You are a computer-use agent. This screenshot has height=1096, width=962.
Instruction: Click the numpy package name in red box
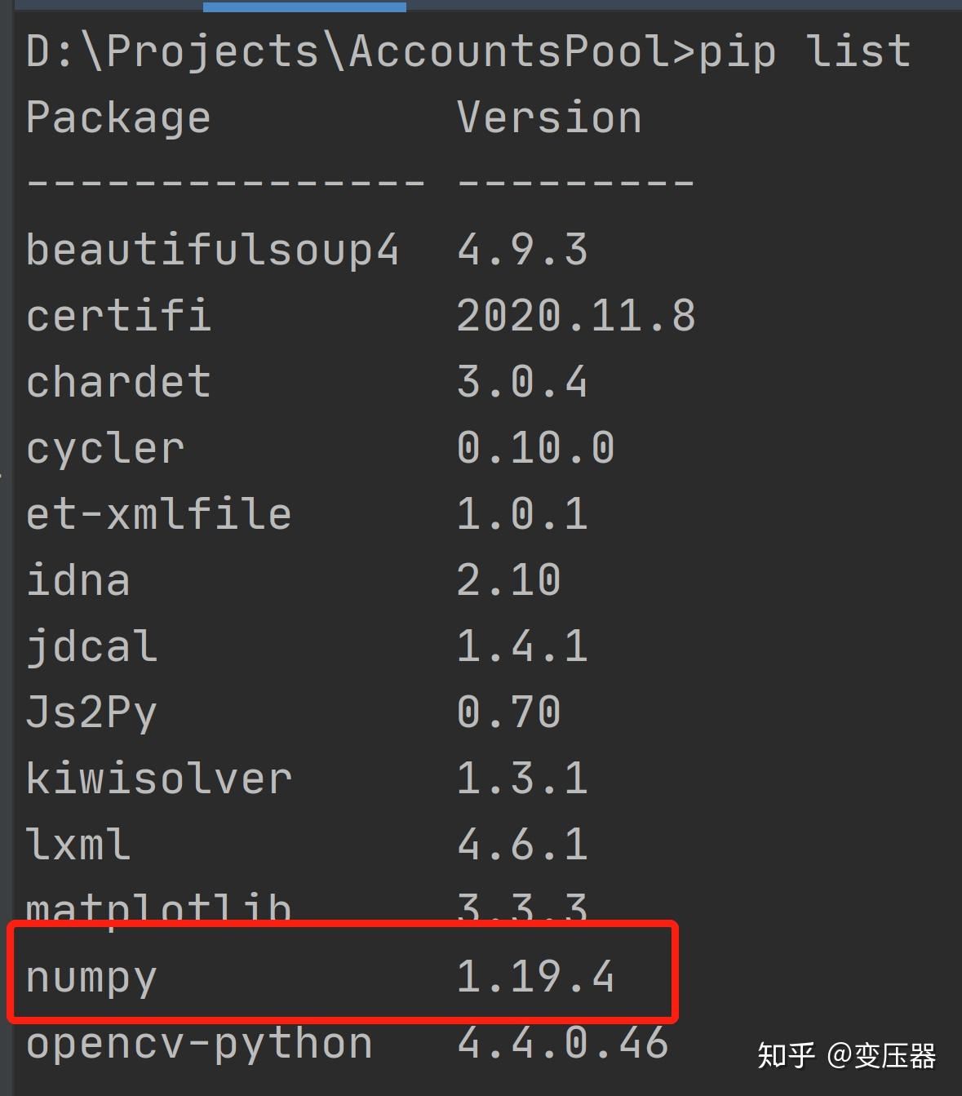pos(90,978)
